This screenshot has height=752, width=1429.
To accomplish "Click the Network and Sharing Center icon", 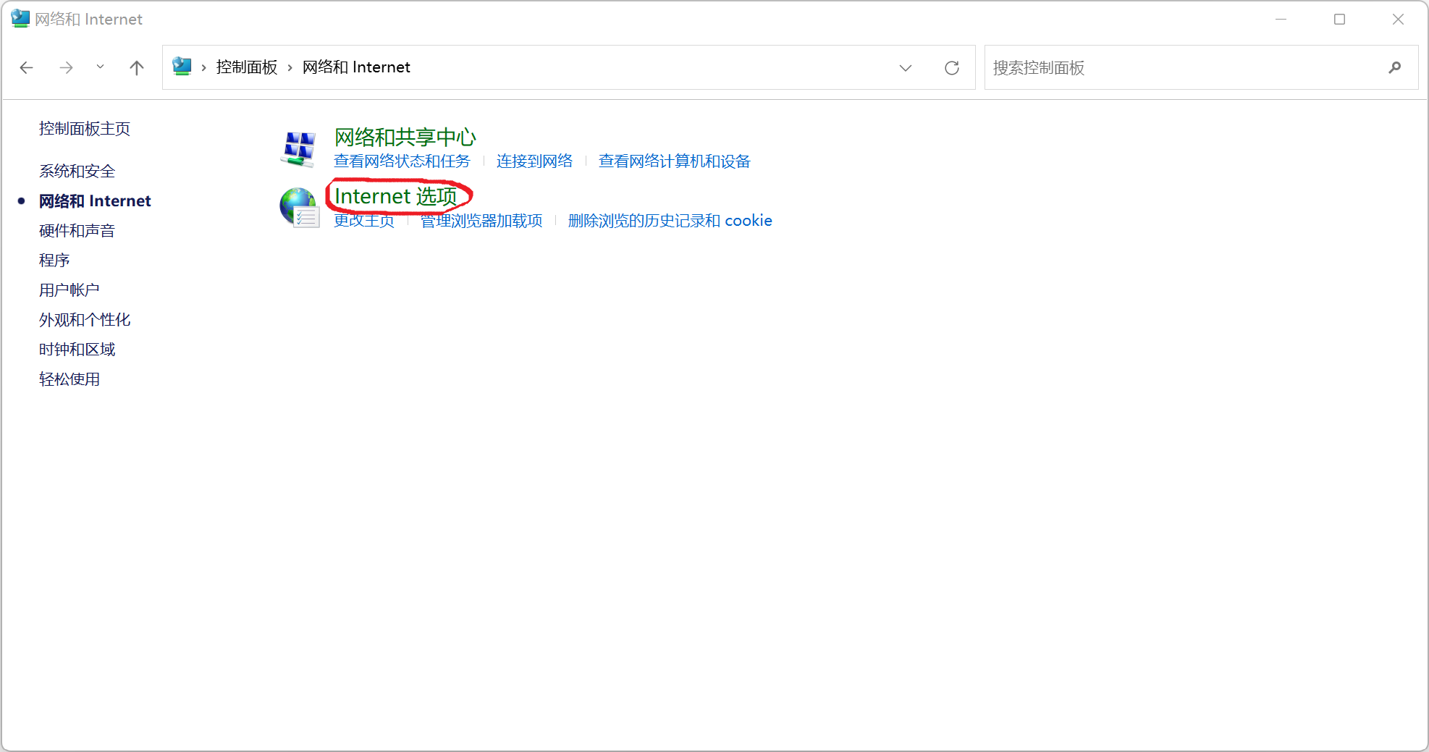I will [x=300, y=148].
